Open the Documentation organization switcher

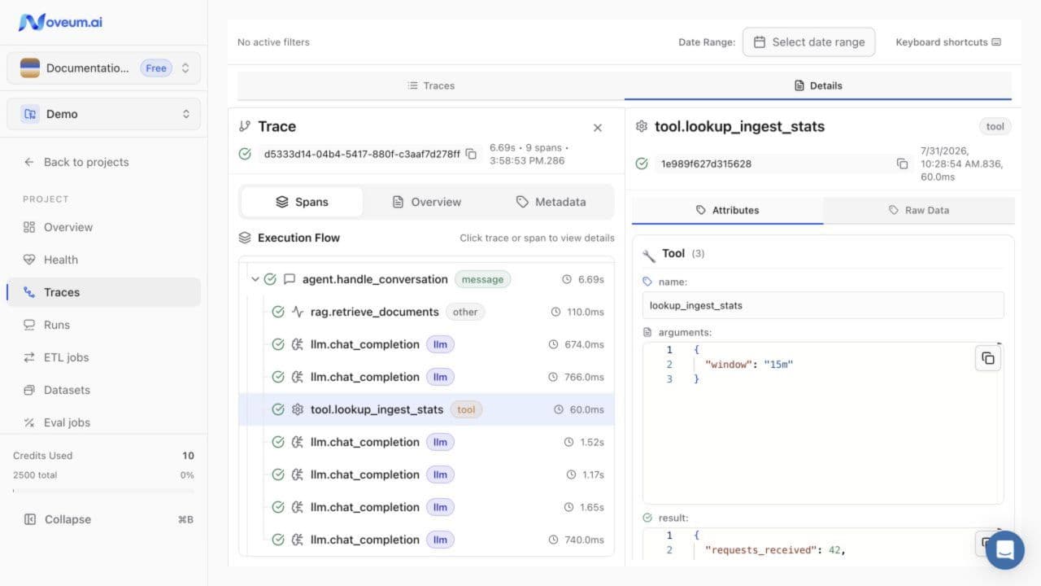(104, 68)
